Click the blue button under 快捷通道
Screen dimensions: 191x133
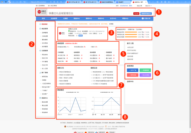133,70
